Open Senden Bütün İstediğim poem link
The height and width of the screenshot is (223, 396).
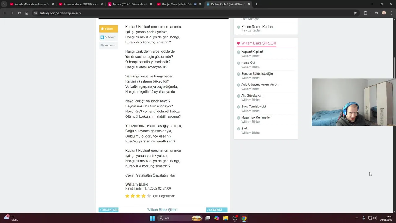(257, 74)
